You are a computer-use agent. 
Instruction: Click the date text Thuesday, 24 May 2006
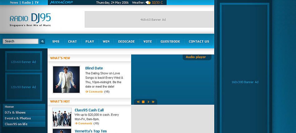click(x=112, y=2)
